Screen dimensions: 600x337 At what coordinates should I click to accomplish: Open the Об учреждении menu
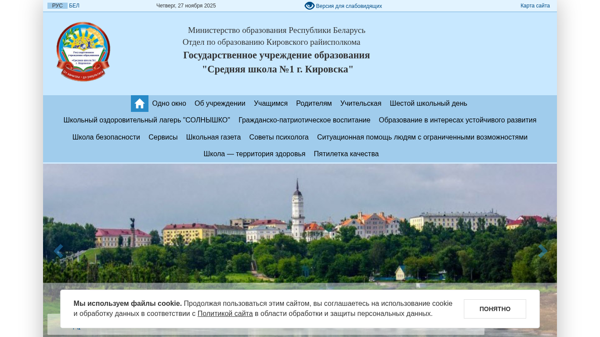pyautogui.click(x=220, y=104)
